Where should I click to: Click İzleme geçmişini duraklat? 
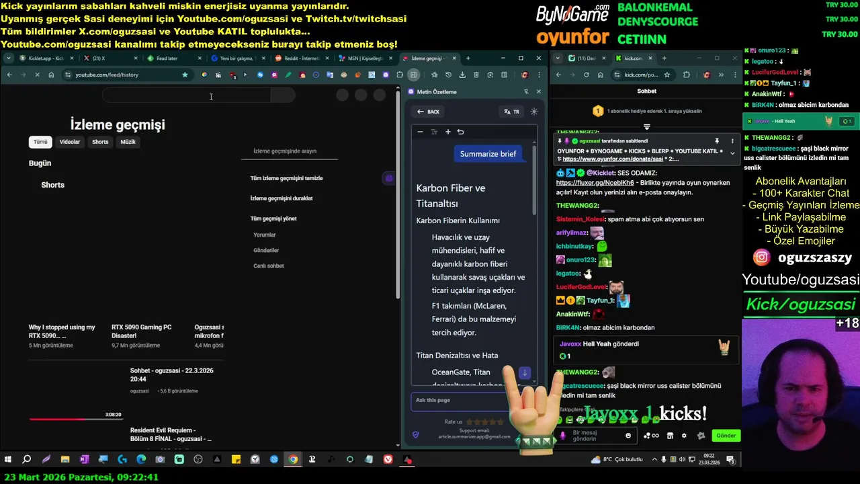pos(281,198)
